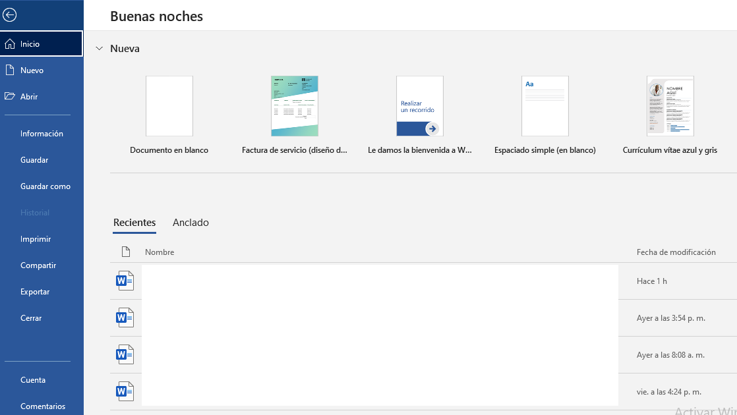Click the Ayer a las 3:54 p. m. date
737x415 pixels.
click(x=670, y=318)
